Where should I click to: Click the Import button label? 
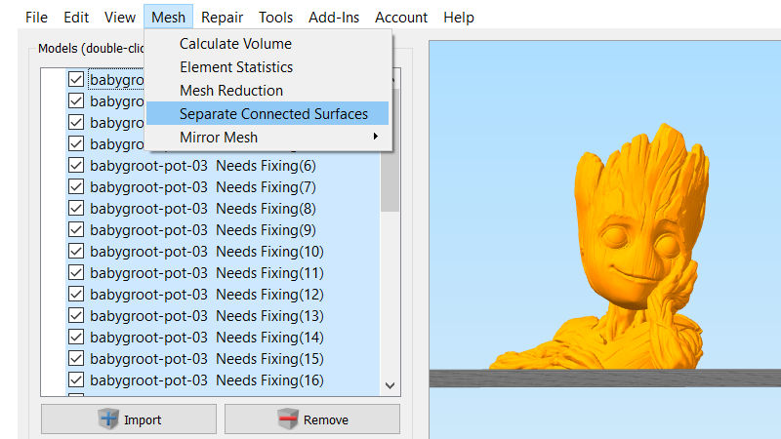tap(143, 420)
